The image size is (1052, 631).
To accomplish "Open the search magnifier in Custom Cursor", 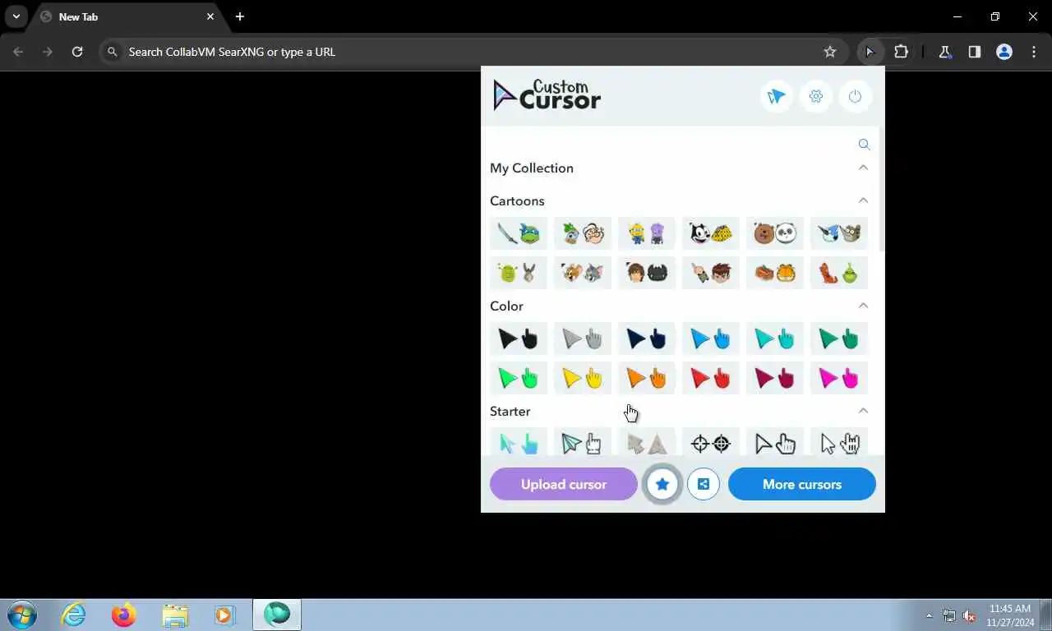I will pyautogui.click(x=864, y=145).
